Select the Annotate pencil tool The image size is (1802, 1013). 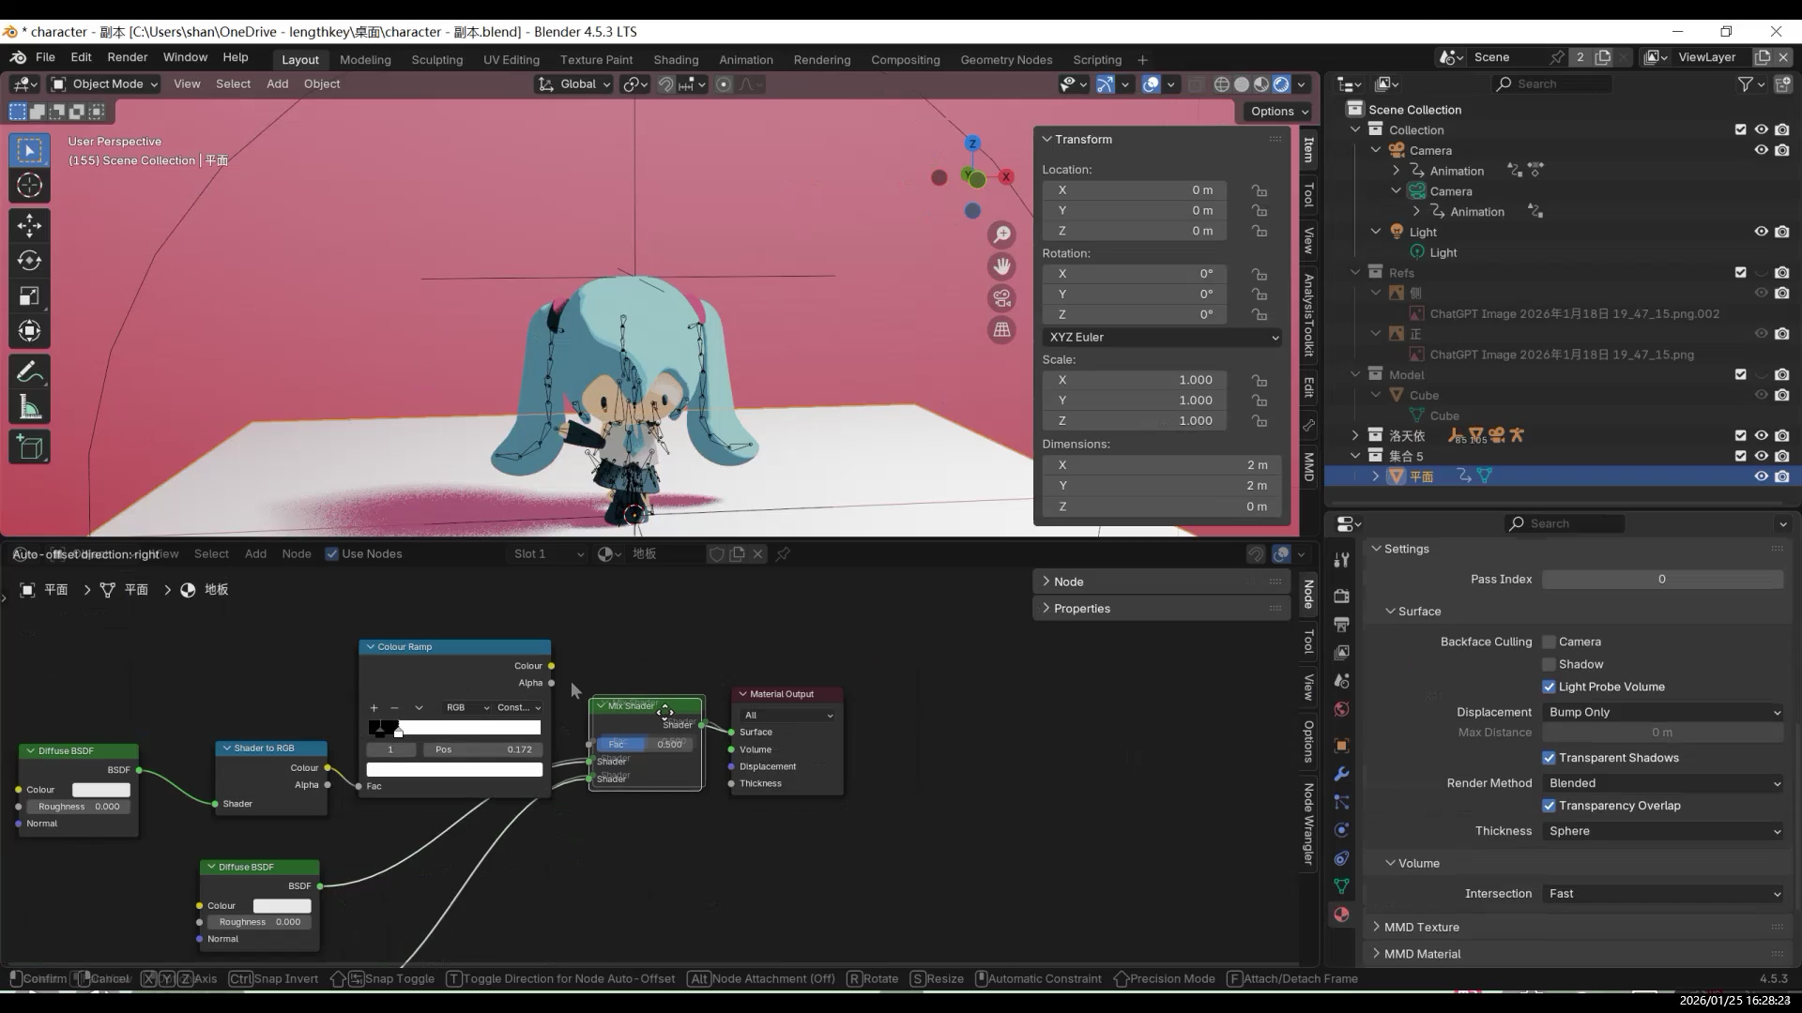29,372
